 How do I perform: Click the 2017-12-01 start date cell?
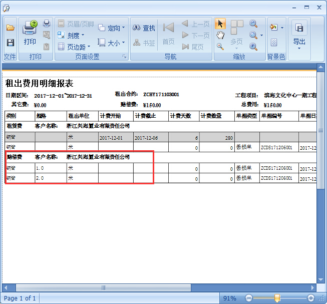click(x=116, y=137)
